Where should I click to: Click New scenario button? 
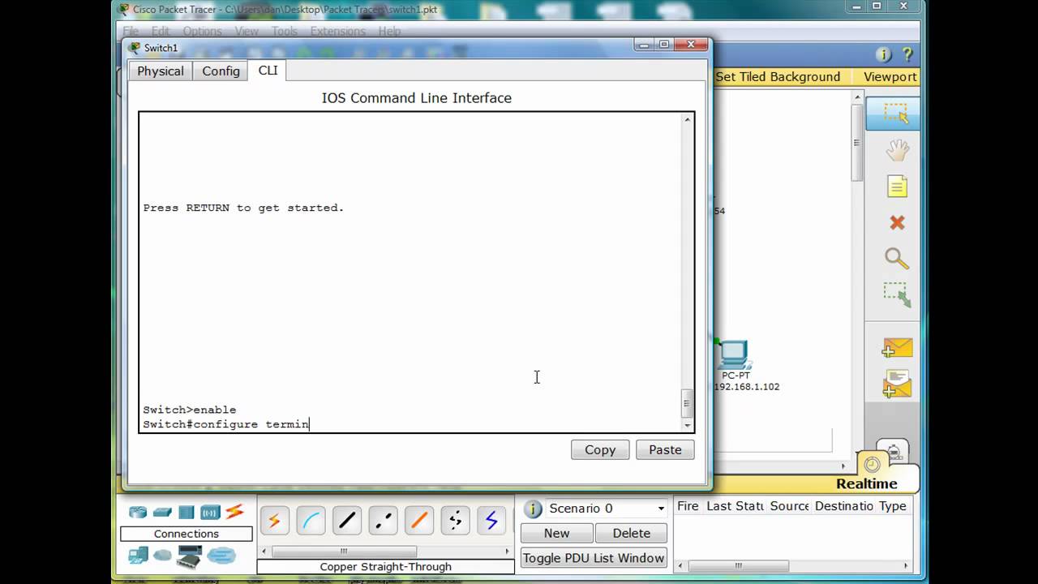click(556, 533)
